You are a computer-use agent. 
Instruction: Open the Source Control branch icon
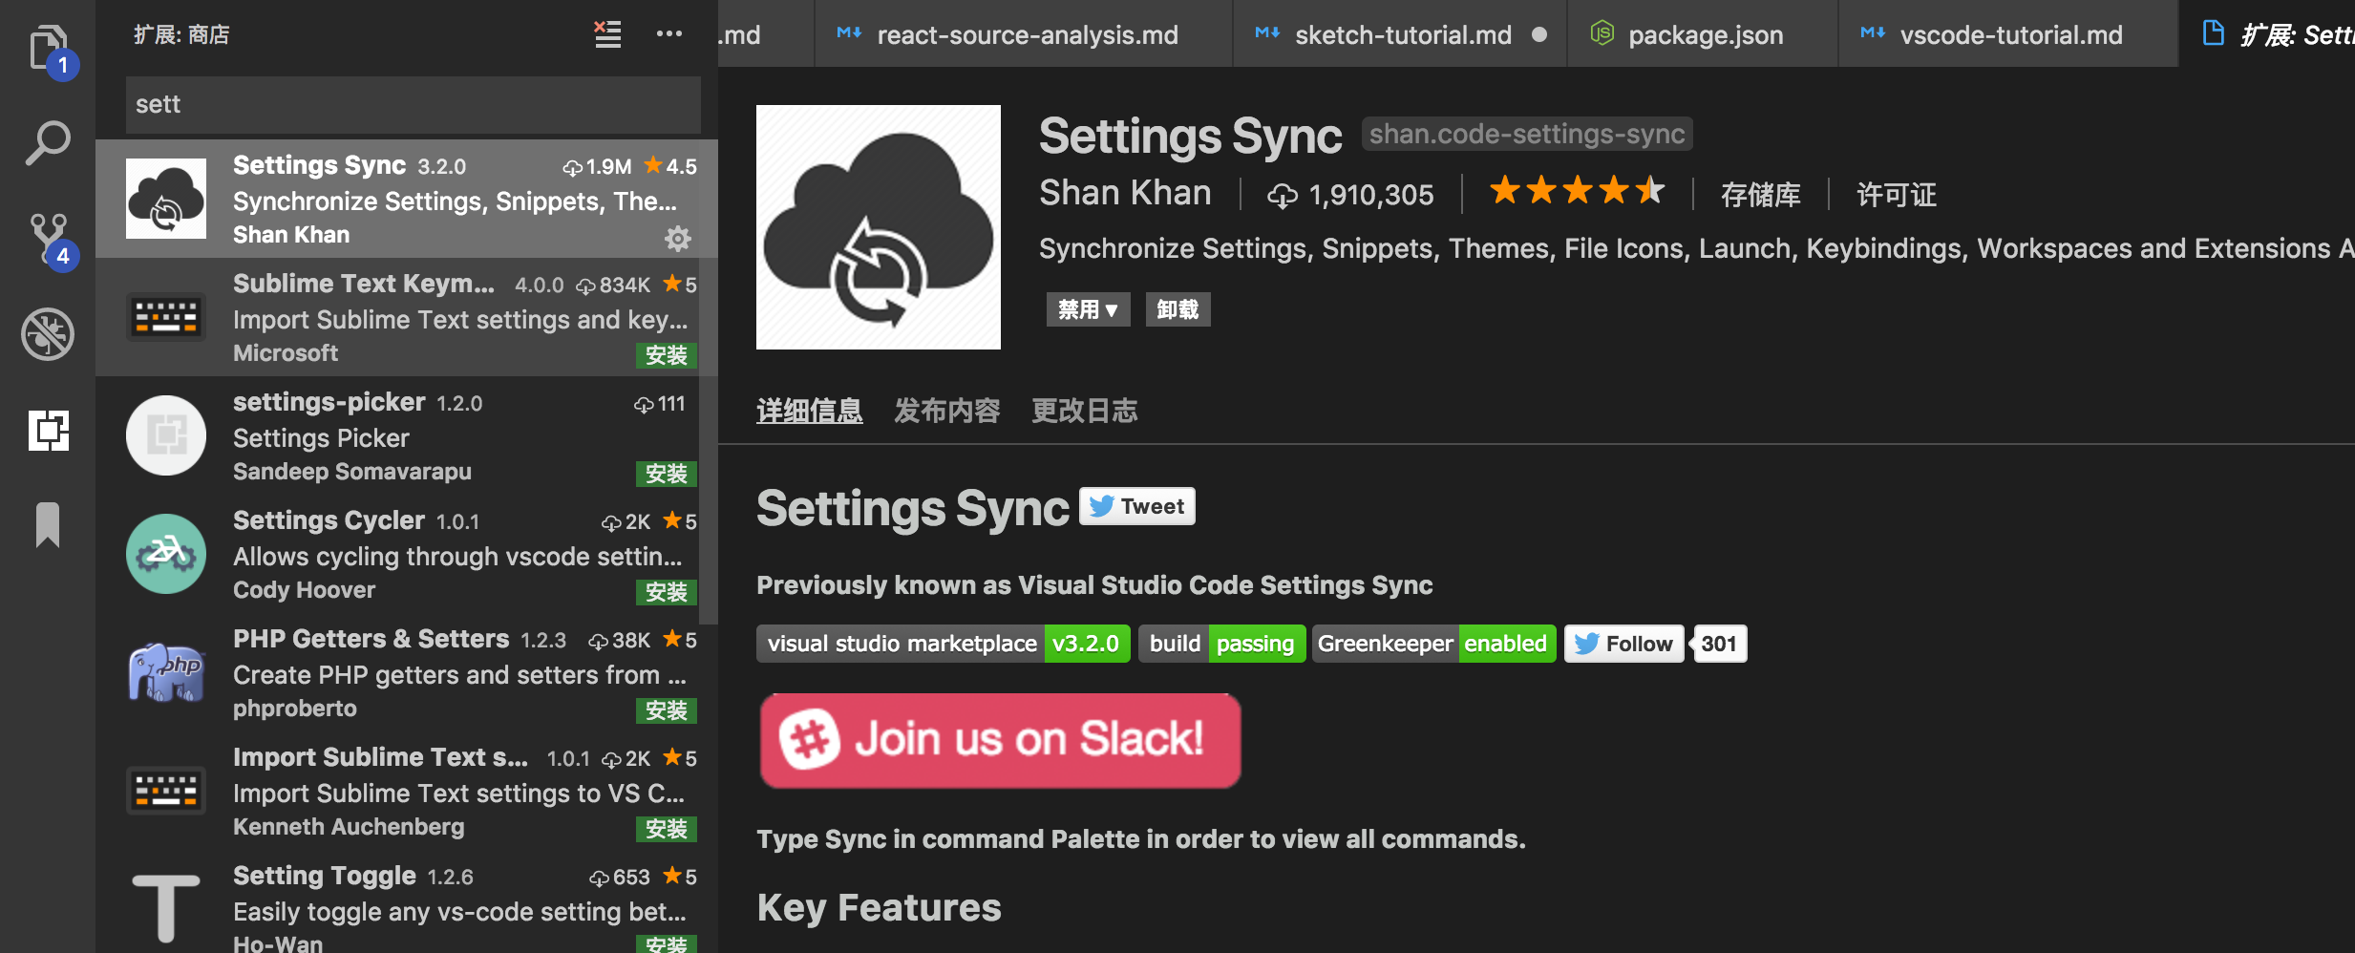tap(48, 239)
